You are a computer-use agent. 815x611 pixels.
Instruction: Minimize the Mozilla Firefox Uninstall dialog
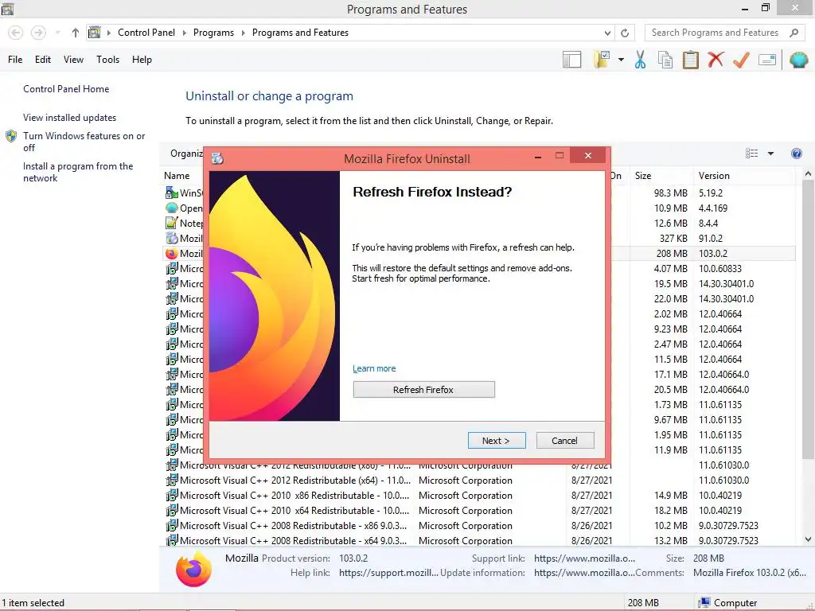click(x=538, y=156)
